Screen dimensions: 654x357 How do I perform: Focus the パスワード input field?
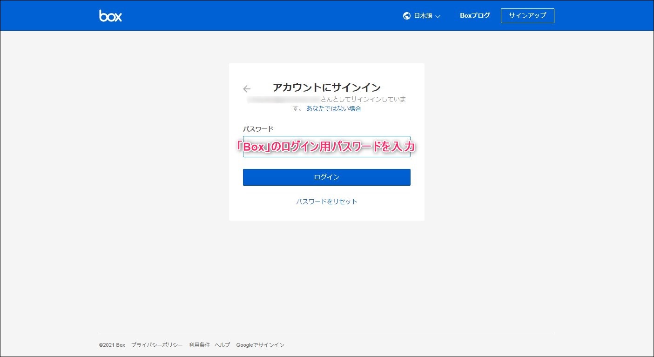click(327, 147)
